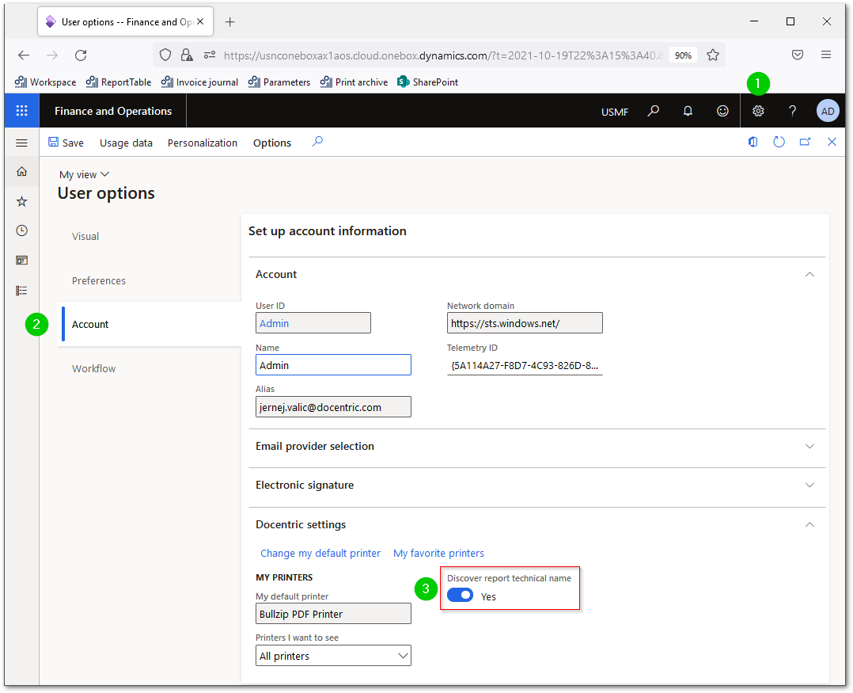Click the Network domain field

[525, 323]
